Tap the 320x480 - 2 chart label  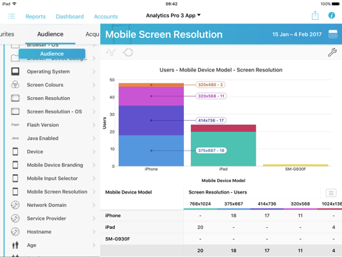[210, 84]
